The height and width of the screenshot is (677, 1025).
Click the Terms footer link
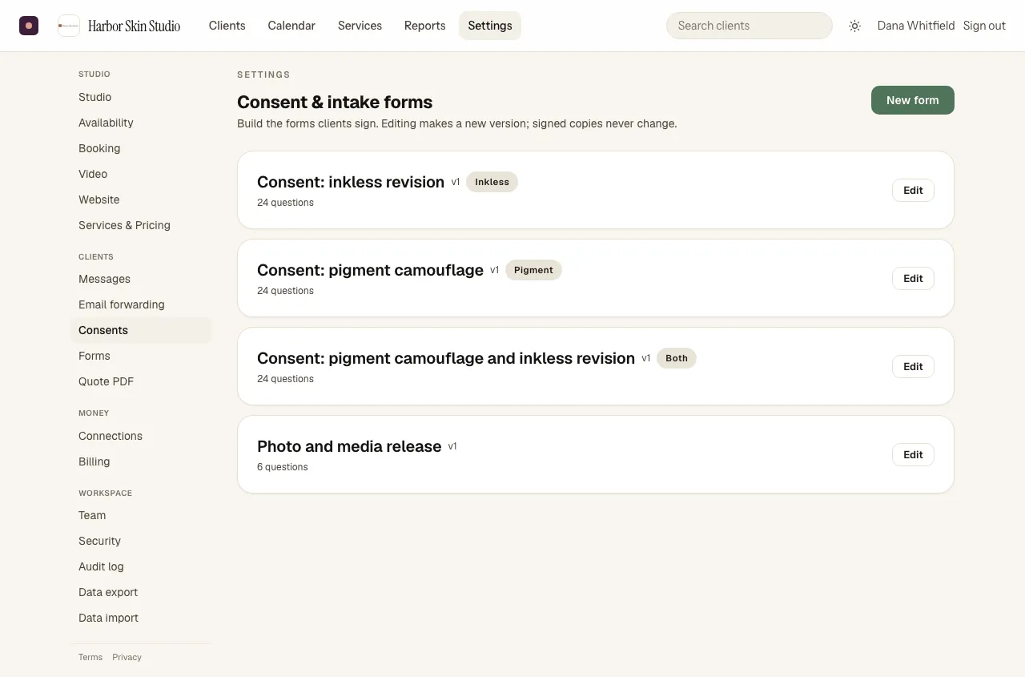click(90, 657)
